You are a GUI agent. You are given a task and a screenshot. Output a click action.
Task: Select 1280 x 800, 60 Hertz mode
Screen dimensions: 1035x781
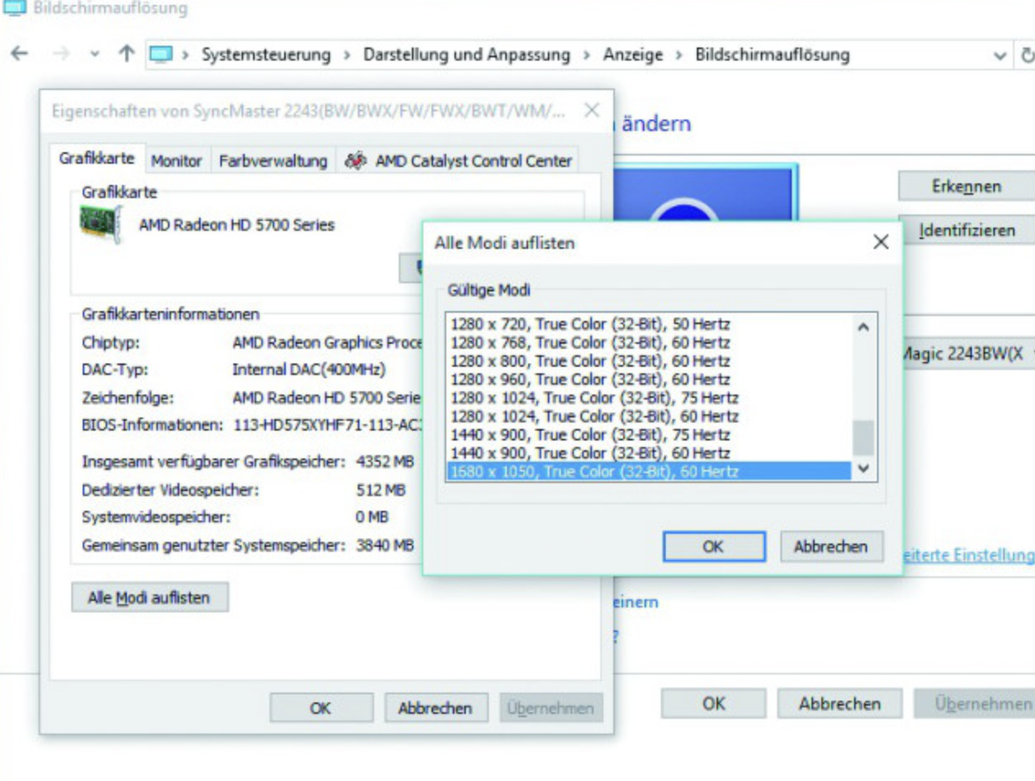click(648, 361)
